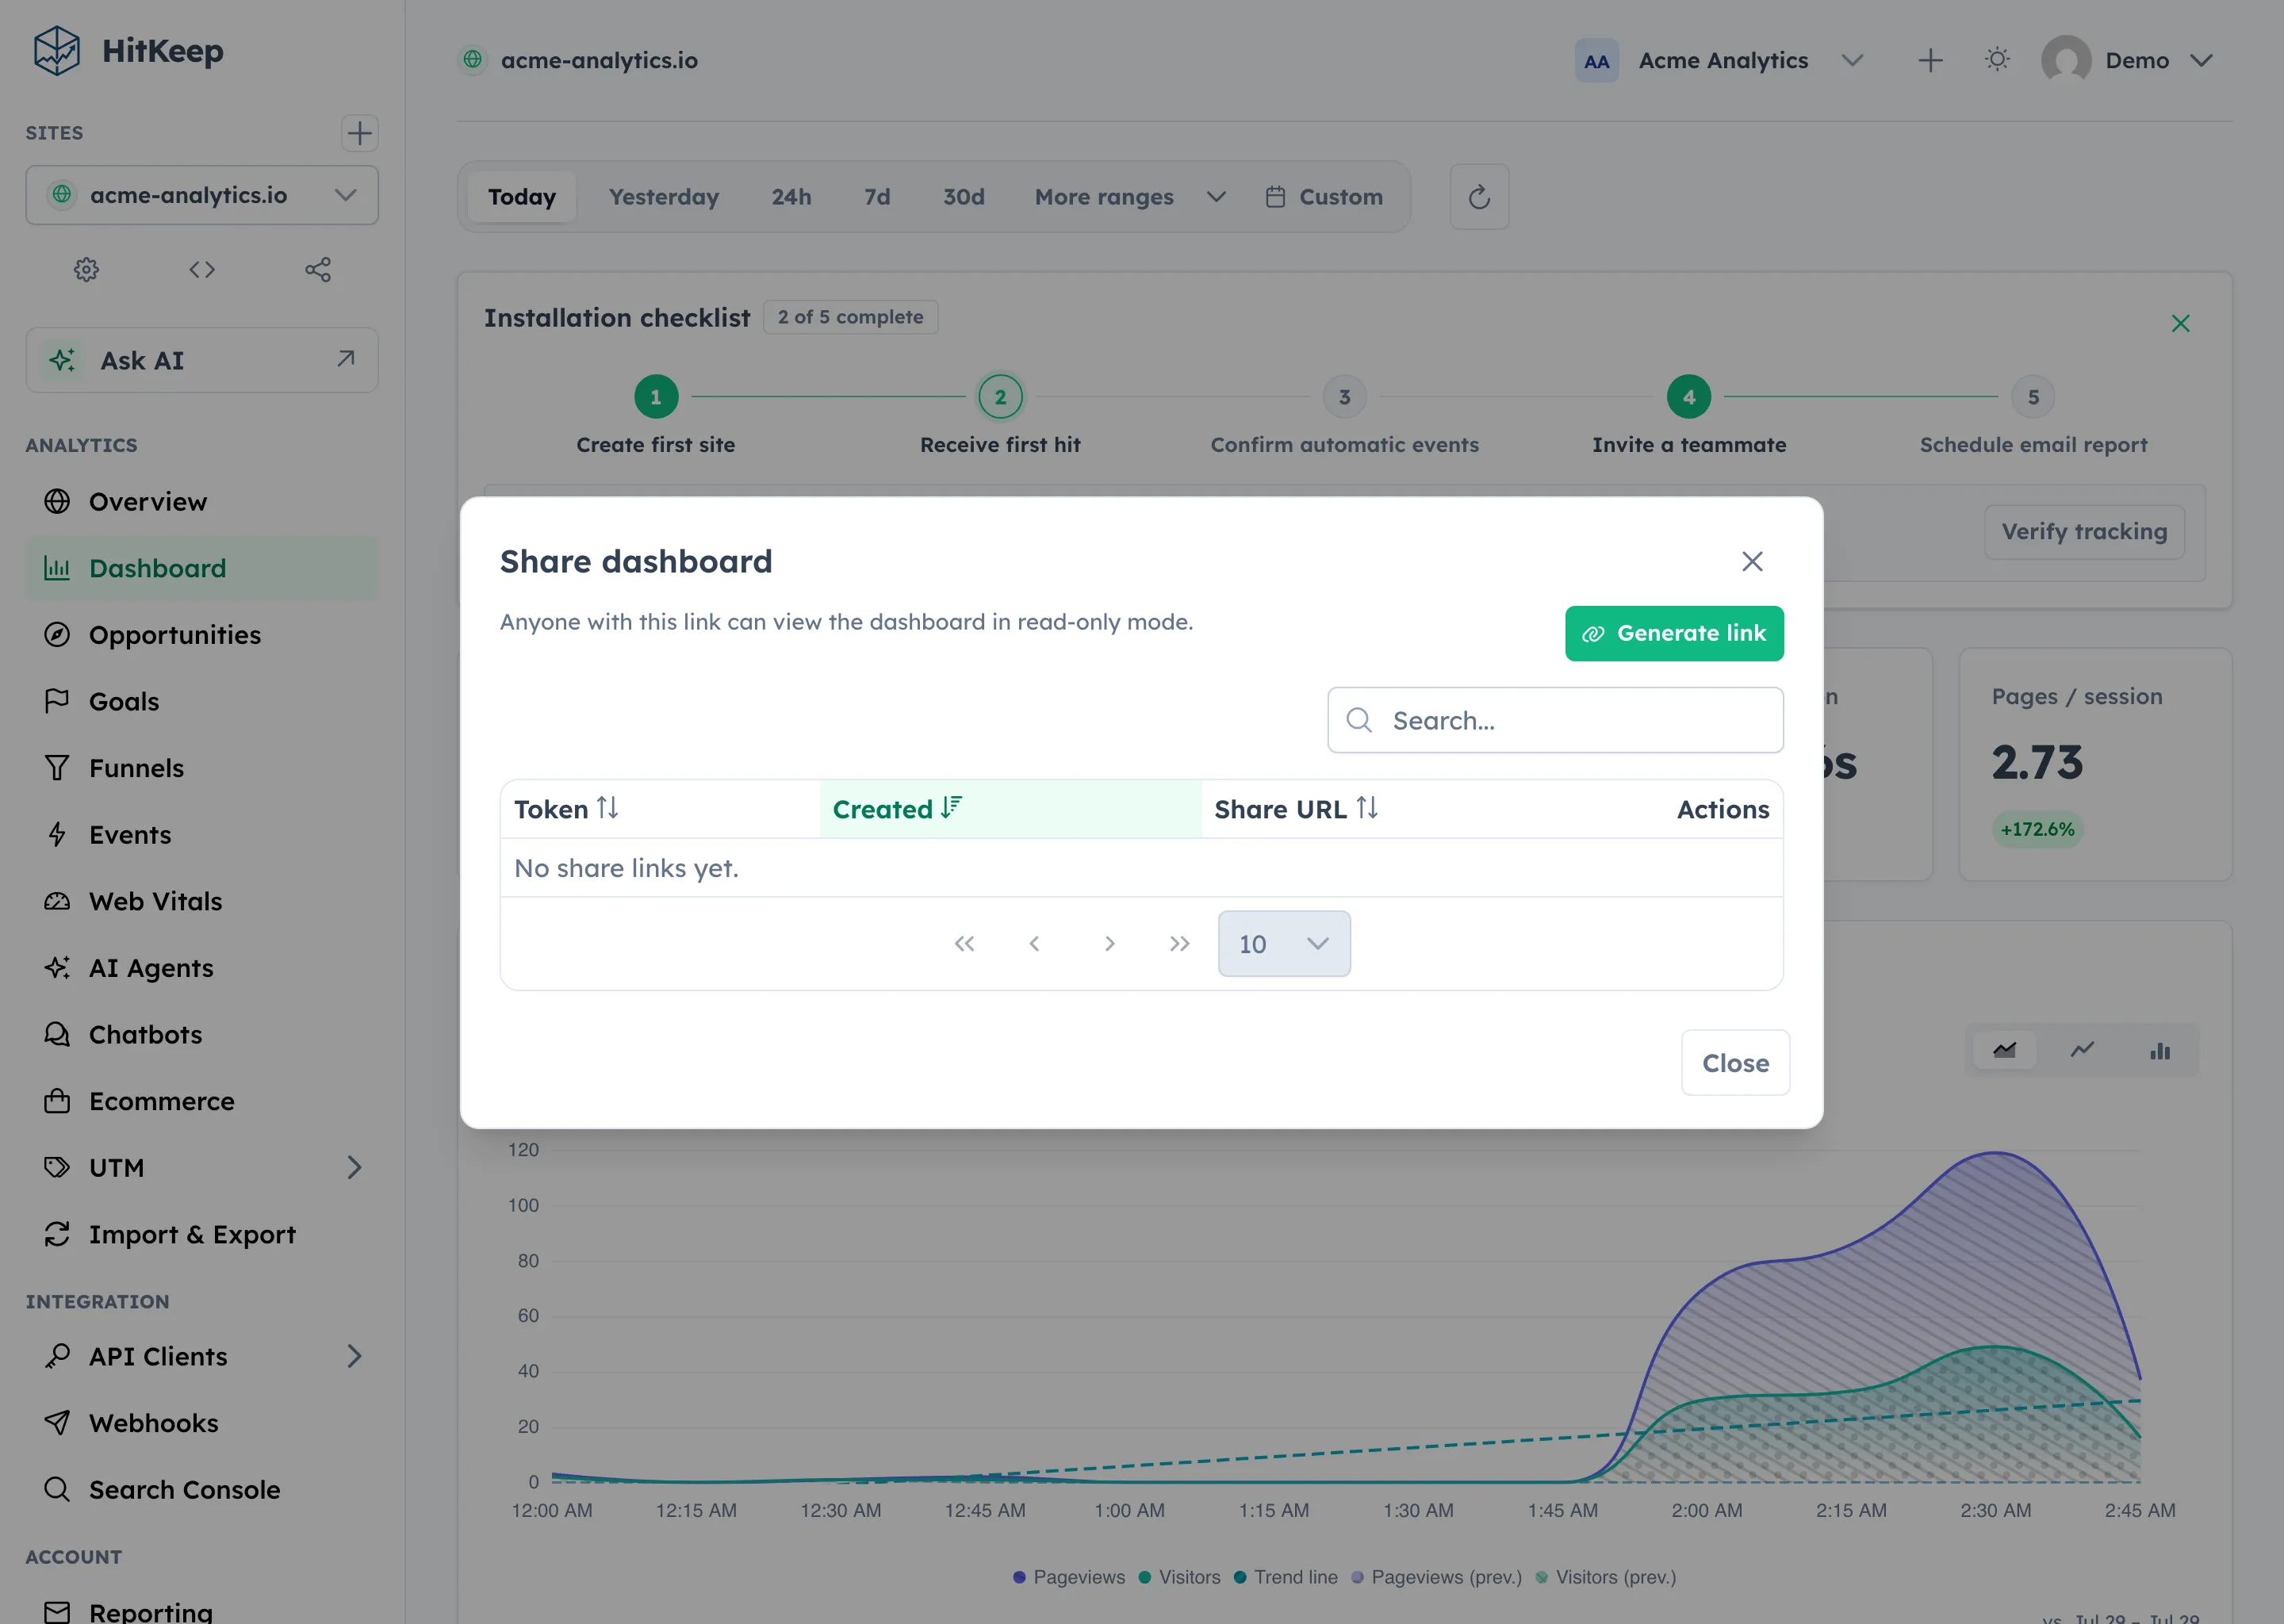Screen dimensions: 2284x1624
Task: Refresh the dashboard data
Action: click(1479, 197)
